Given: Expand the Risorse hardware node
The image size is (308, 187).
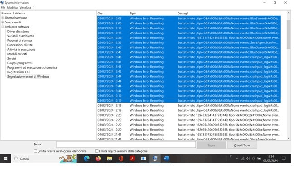Looking at the screenshot, I should tap(3, 18).
